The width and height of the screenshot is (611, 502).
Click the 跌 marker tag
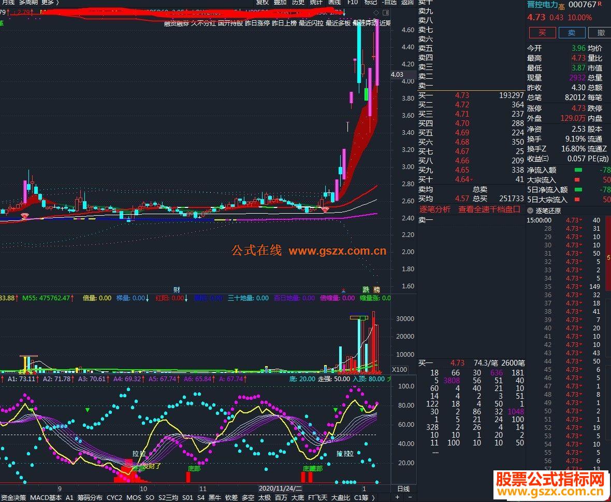pyautogui.click(x=366, y=290)
